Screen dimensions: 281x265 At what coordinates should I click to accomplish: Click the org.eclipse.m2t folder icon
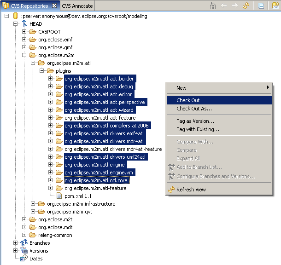(x=33, y=219)
